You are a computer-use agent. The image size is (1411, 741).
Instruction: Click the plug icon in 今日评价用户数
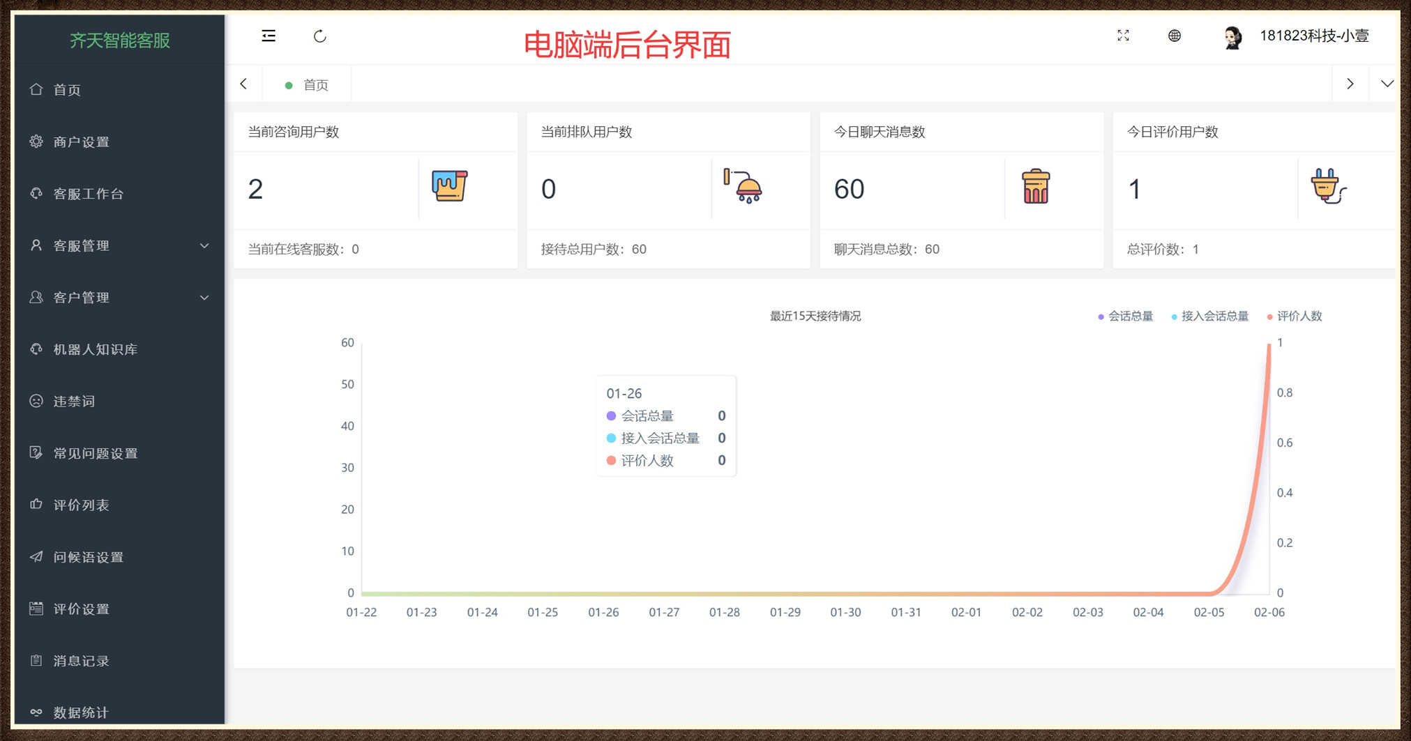[1328, 186]
